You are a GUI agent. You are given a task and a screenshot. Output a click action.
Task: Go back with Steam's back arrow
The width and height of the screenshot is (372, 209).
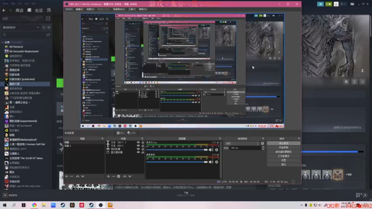tap(4, 10)
